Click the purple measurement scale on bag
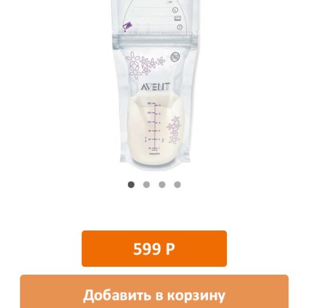The image size is (309, 308). coord(154,127)
